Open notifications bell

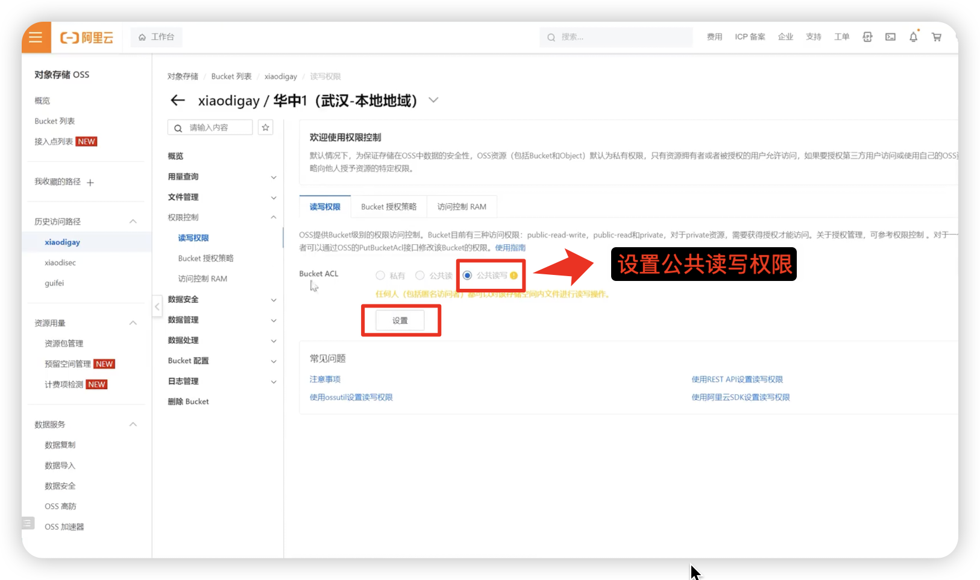(x=913, y=37)
